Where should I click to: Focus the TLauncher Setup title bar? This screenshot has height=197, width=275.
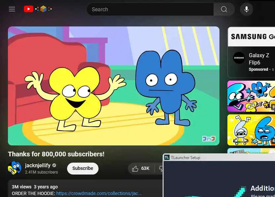click(x=219, y=158)
